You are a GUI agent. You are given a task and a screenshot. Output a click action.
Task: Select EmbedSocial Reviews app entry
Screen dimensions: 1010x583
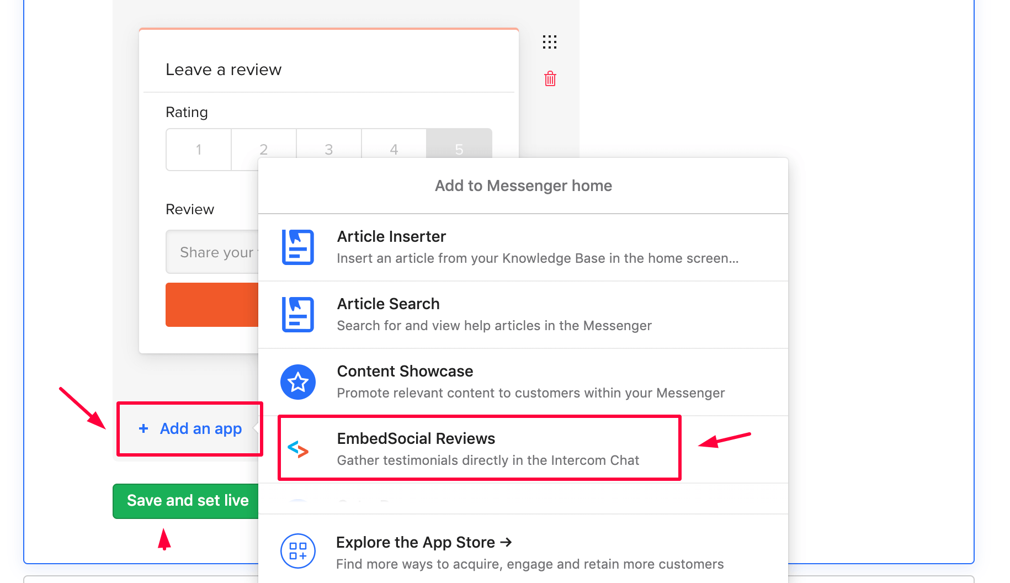point(523,449)
